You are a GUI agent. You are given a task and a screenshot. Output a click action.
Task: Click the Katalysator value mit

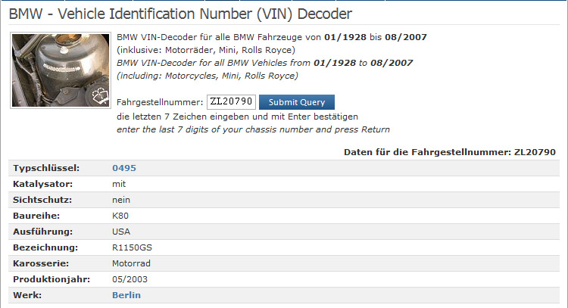119,184
